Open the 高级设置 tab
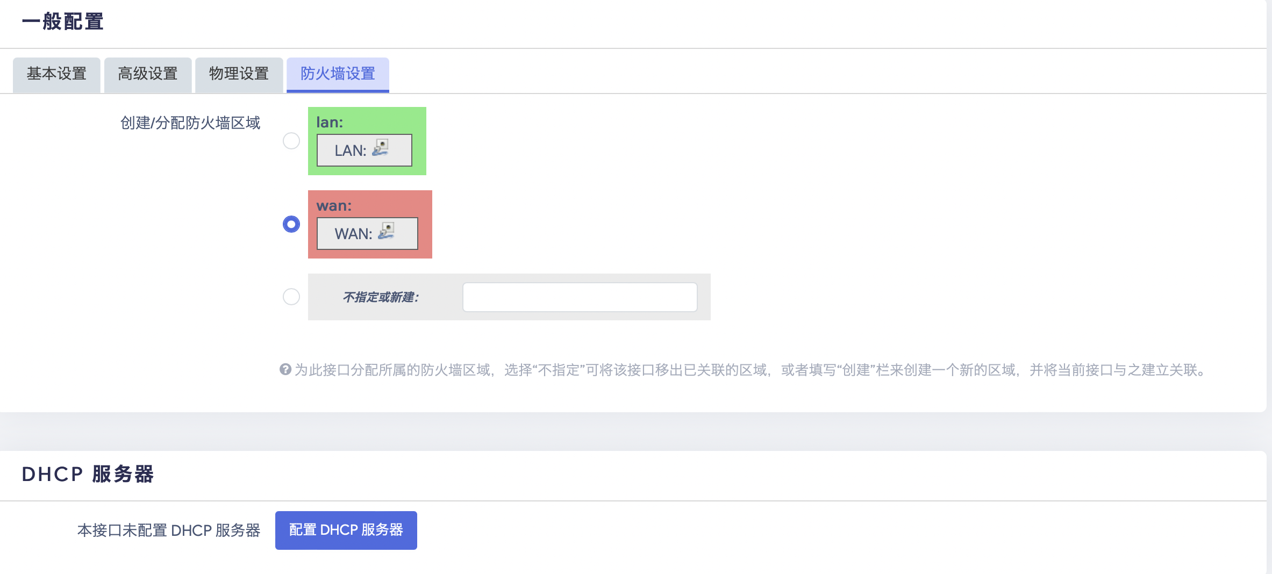 [x=148, y=74]
